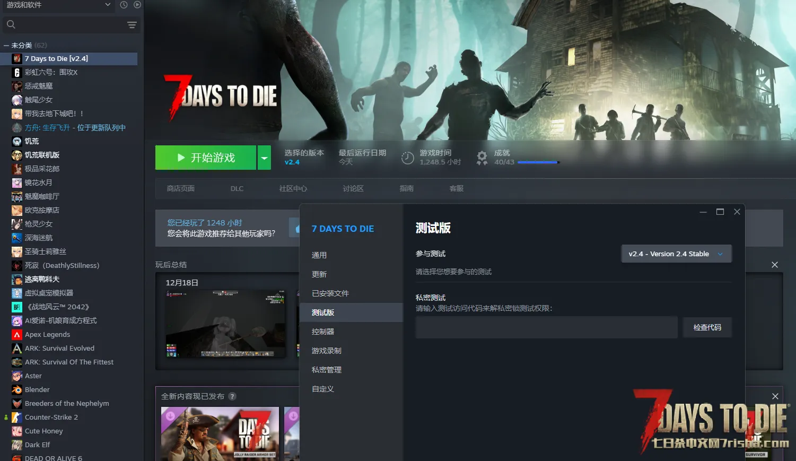Click the 检查代码 button
The height and width of the screenshot is (461, 796).
707,327
